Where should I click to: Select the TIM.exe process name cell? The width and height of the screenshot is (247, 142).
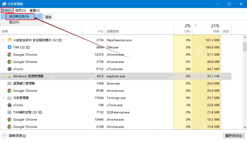coord(113,47)
